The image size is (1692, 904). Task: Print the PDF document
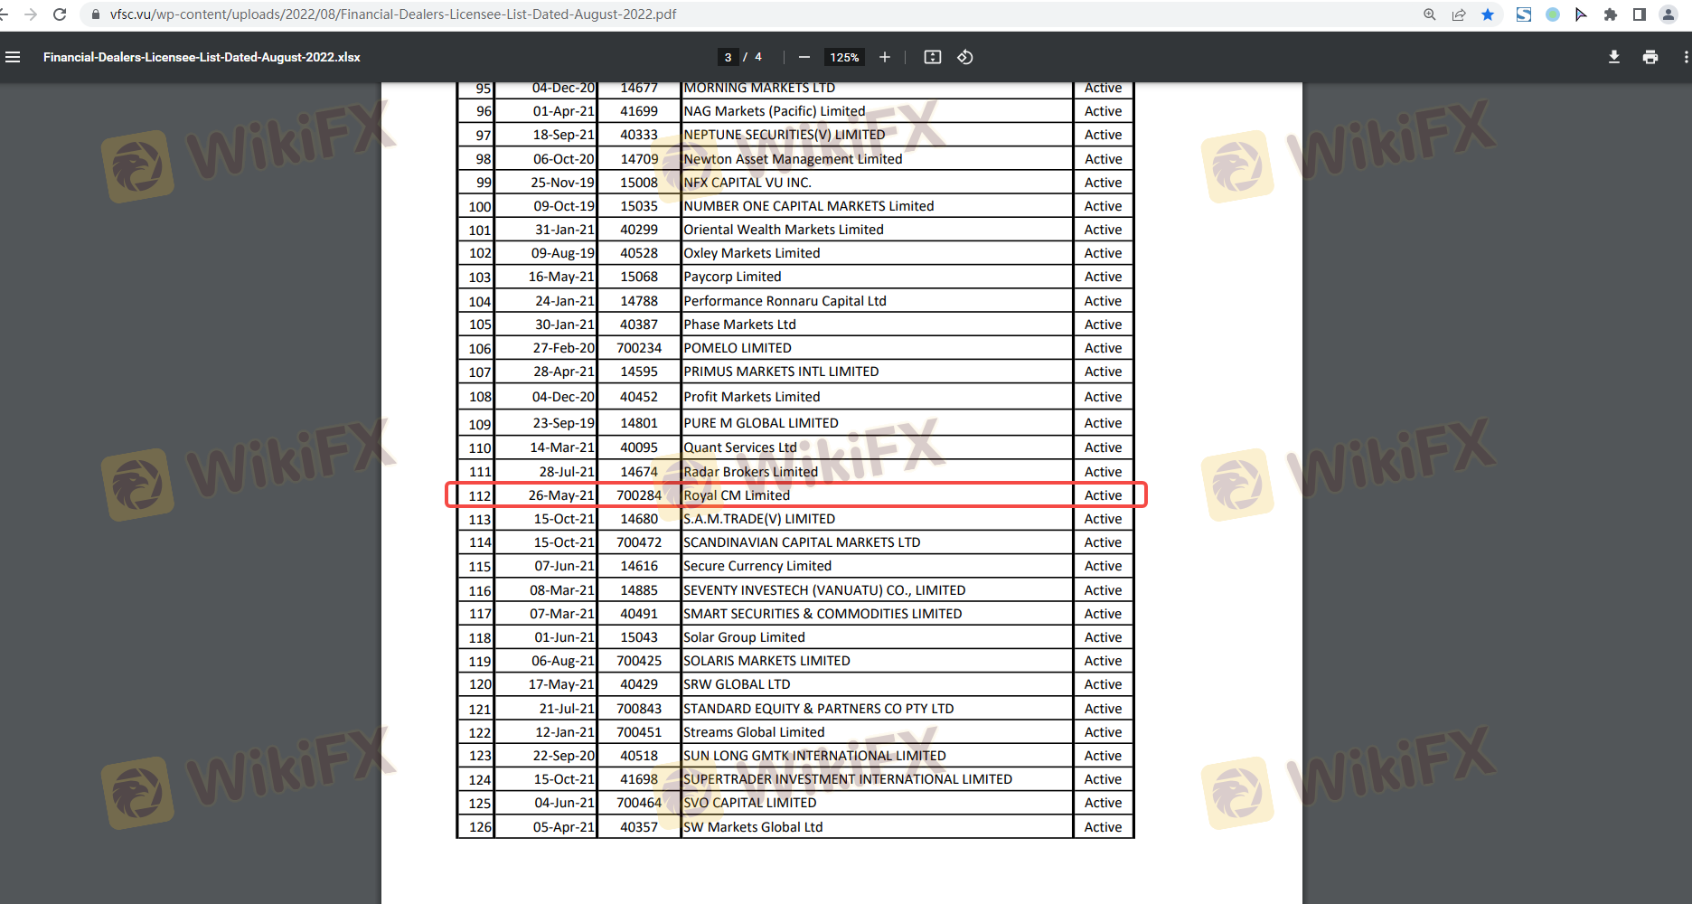1650,57
